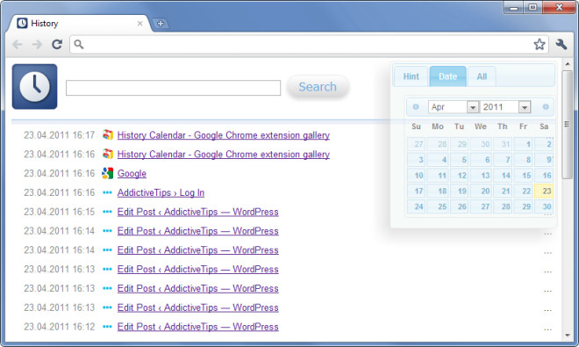Reload the page with refresh icon
Image resolution: width=579 pixels, height=347 pixels.
57,45
